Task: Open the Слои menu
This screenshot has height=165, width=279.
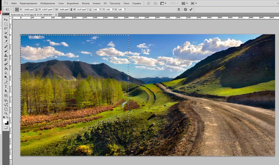Action: coord(61,3)
